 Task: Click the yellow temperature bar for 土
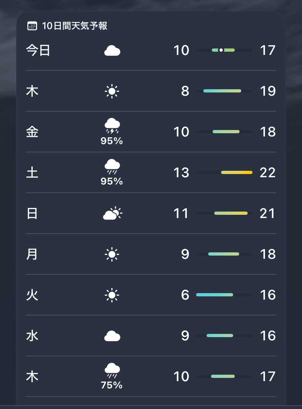(x=237, y=172)
